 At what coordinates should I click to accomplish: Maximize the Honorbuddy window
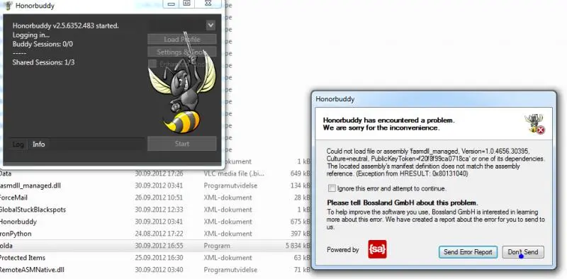[187, 4]
